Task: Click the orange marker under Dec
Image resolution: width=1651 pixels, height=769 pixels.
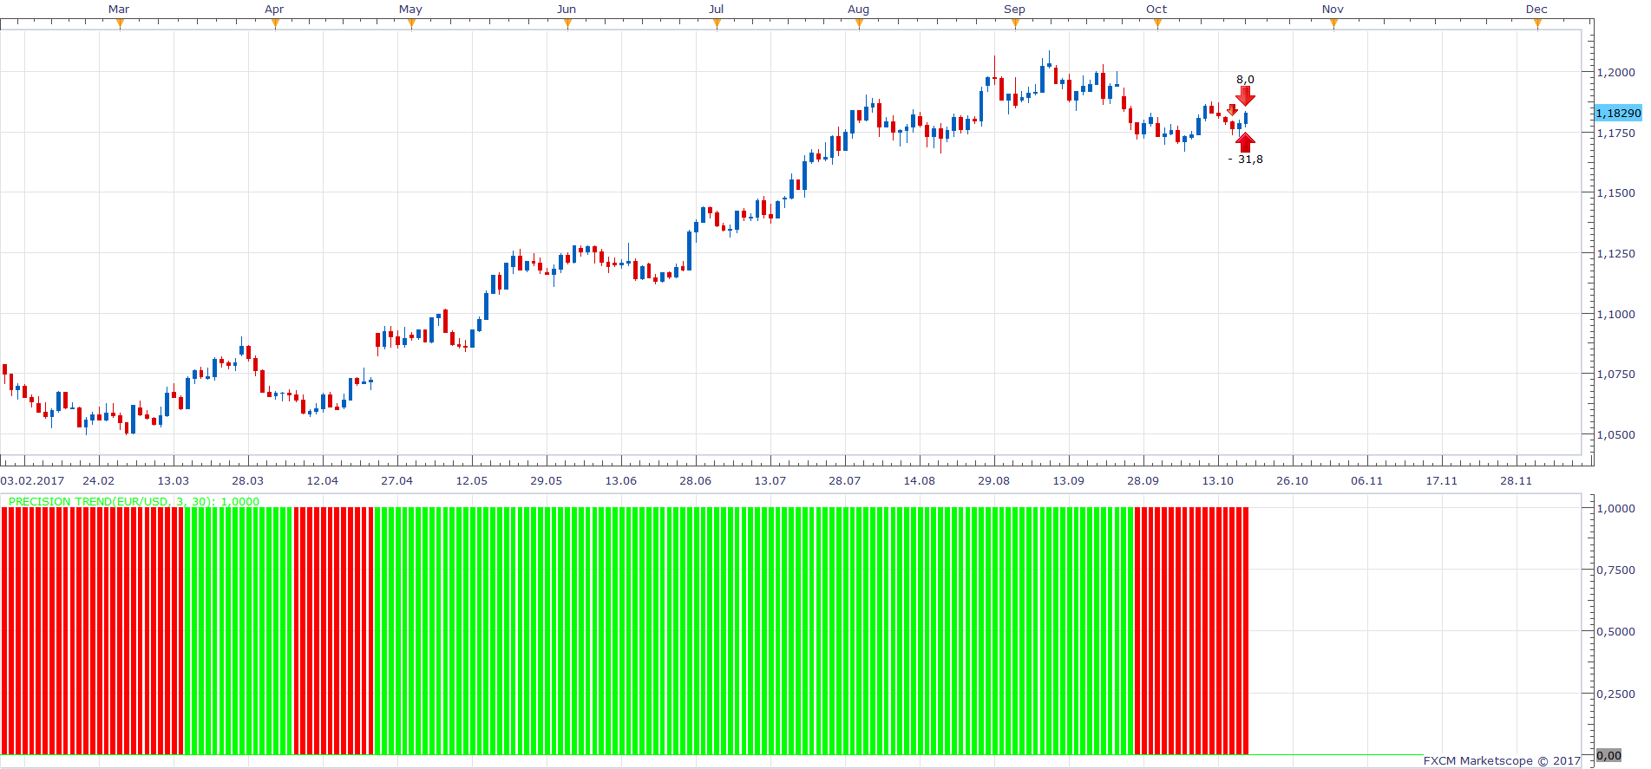Action: coord(1537,24)
